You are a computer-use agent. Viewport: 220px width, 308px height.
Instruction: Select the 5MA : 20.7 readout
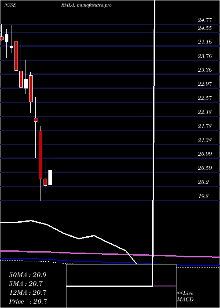coord(26,284)
